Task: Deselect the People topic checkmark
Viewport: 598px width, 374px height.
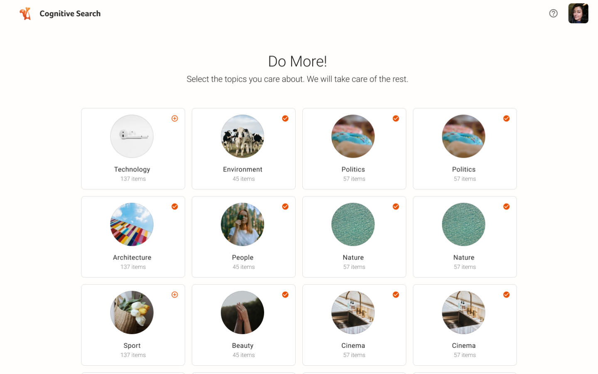Action: tap(285, 207)
